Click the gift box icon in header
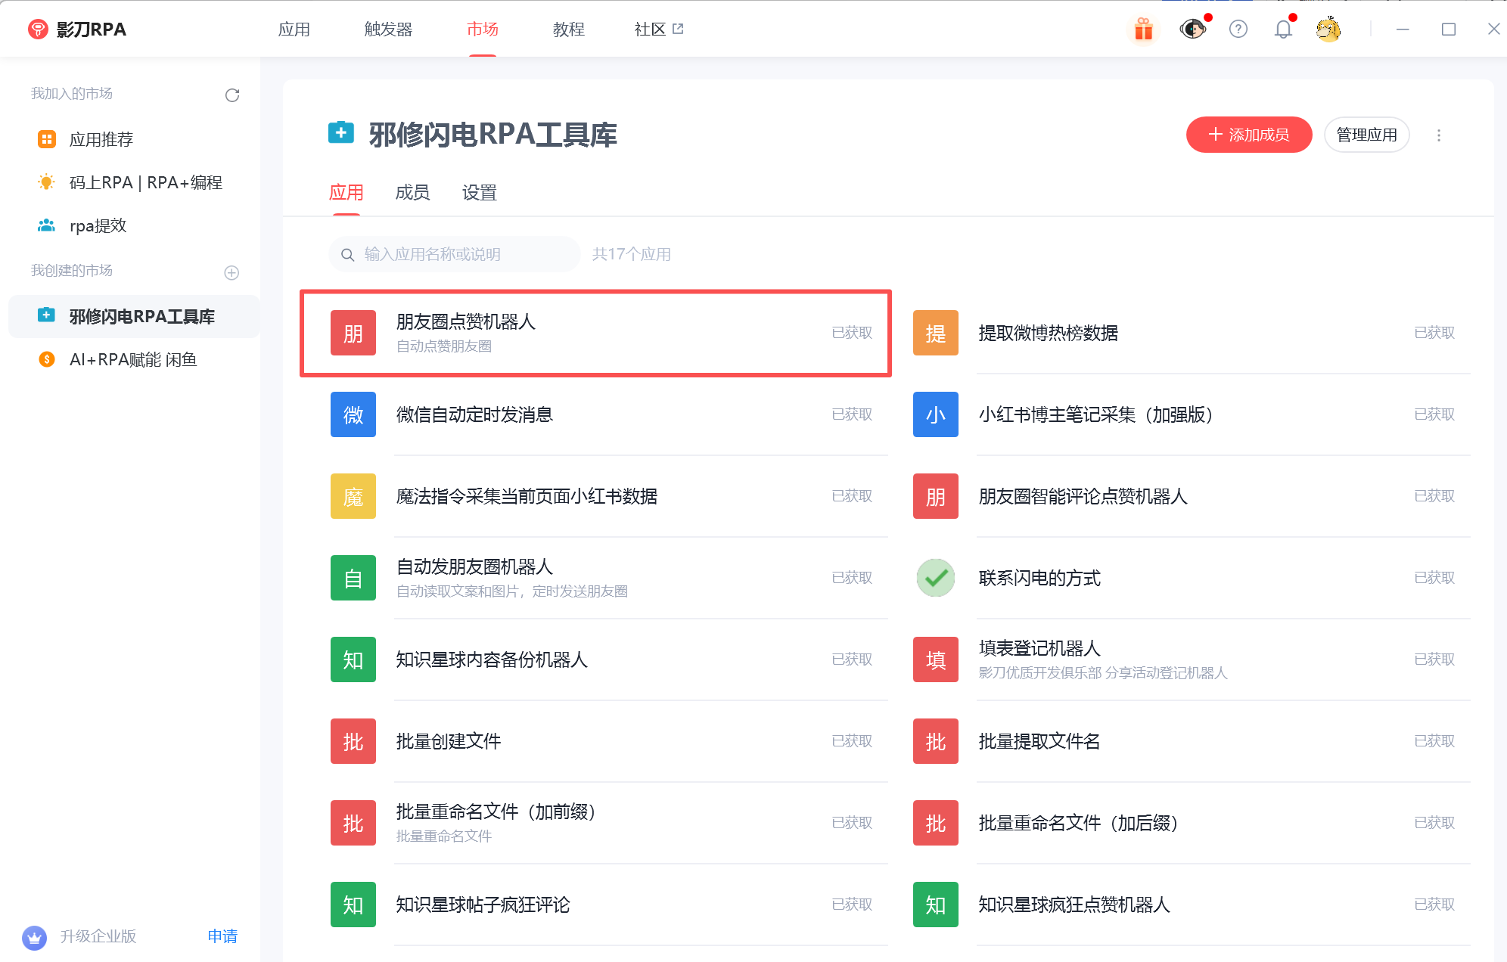This screenshot has width=1507, height=962. pyautogui.click(x=1143, y=29)
